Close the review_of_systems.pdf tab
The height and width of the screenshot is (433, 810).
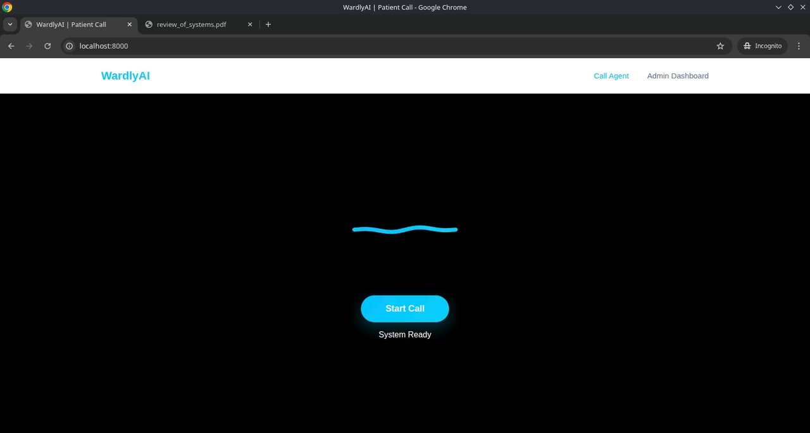250,25
